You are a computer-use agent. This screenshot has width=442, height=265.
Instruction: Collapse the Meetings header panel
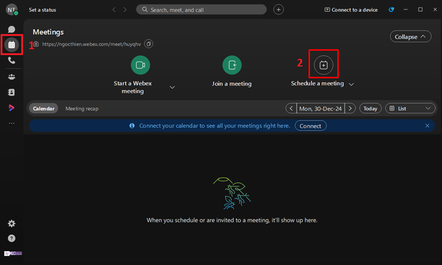click(411, 36)
